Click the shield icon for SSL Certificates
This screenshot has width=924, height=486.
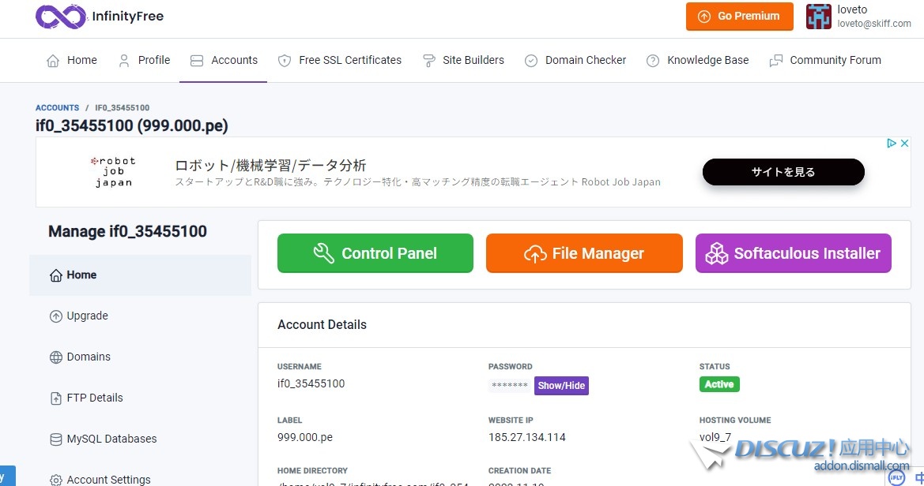point(285,61)
